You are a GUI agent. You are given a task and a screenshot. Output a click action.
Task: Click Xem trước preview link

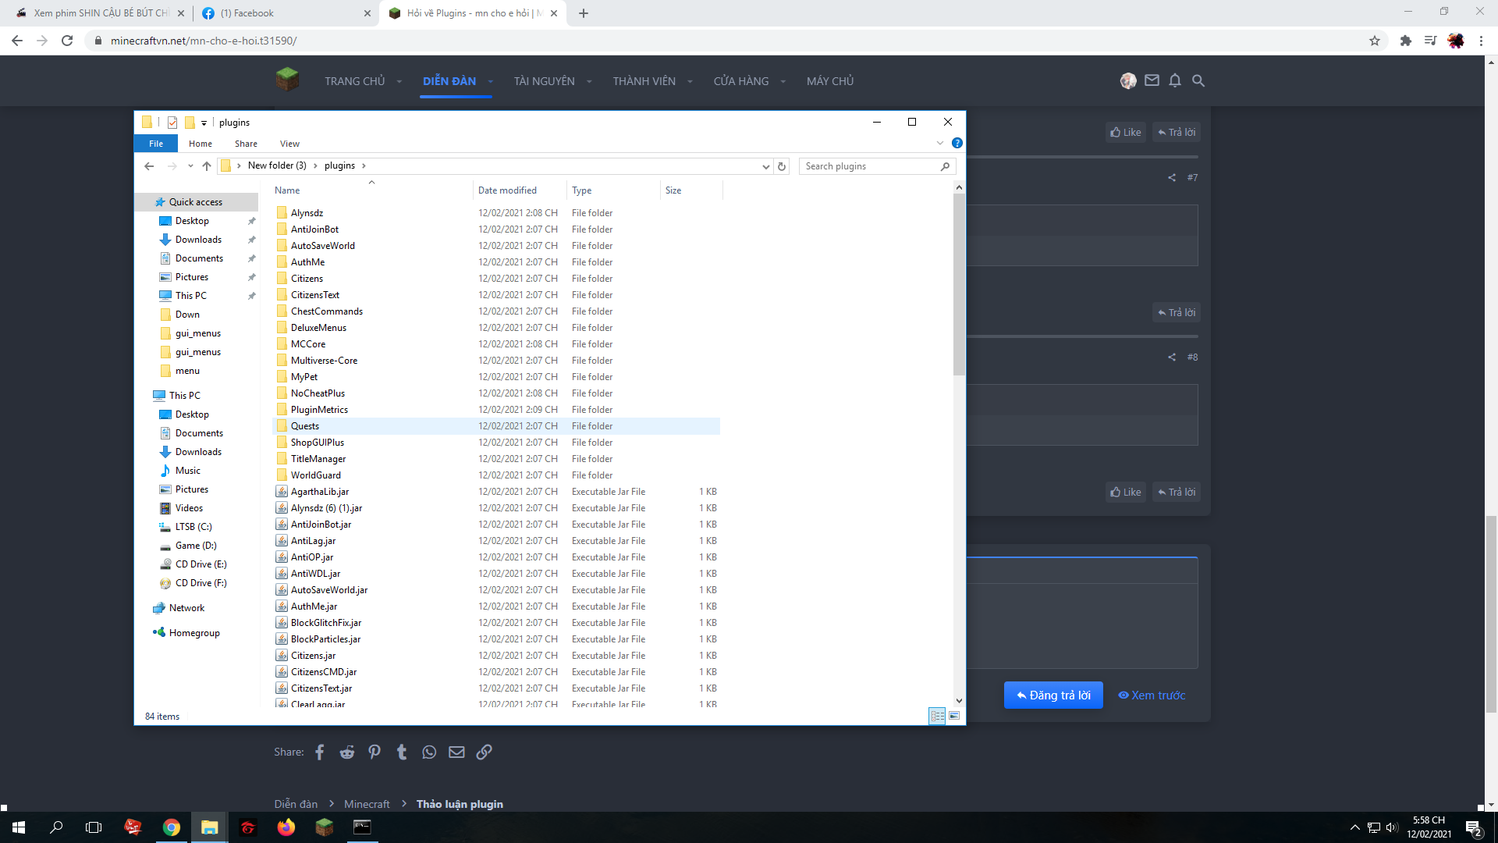[1152, 695]
